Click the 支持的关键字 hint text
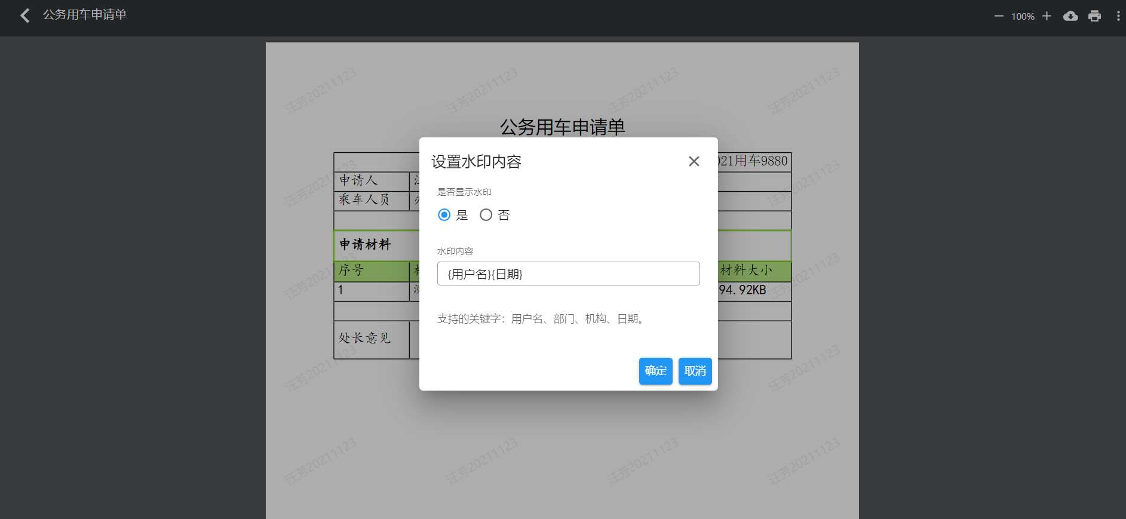Viewport: 1126px width, 519px height. [x=542, y=319]
